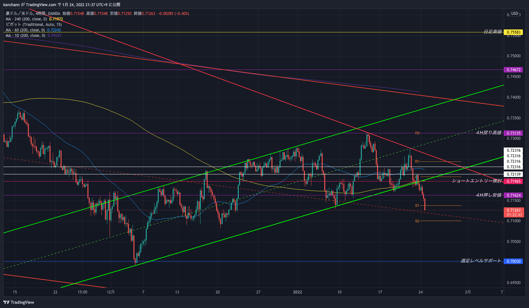Click the red 0.71965 price label

click(513, 181)
